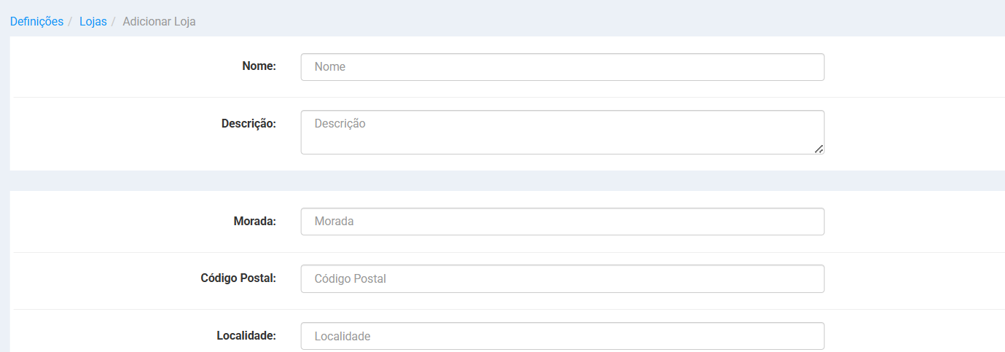Image resolution: width=1005 pixels, height=352 pixels.
Task: Click the Localidade: field label
Action: point(246,335)
